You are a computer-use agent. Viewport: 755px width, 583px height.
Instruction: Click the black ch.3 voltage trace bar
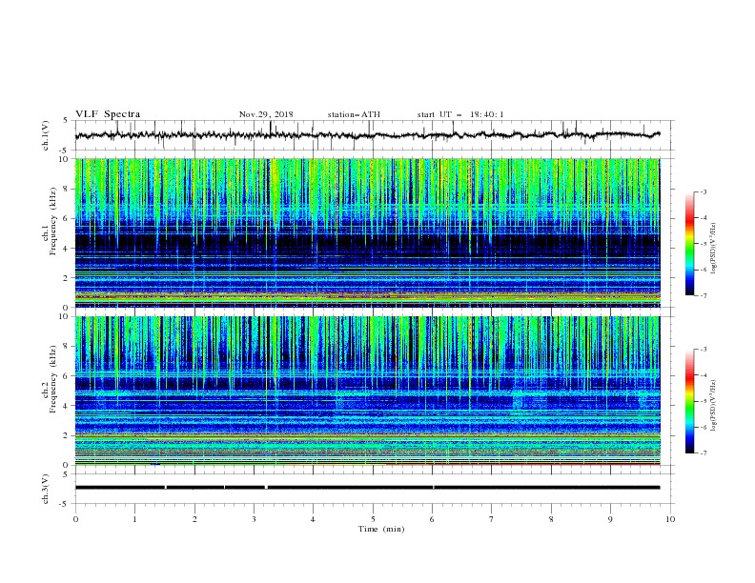pyautogui.click(x=367, y=488)
